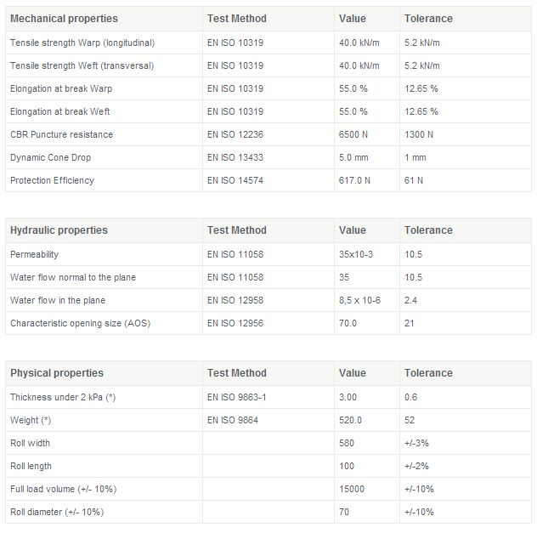Click the Roll diameter row label
Viewport: 537px width, 533px height.
point(57,512)
